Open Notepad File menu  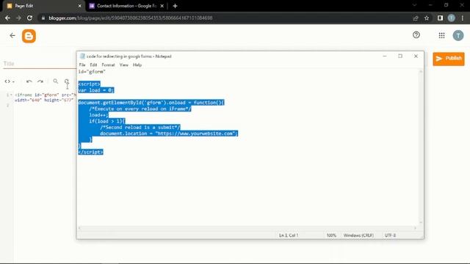tap(82, 65)
